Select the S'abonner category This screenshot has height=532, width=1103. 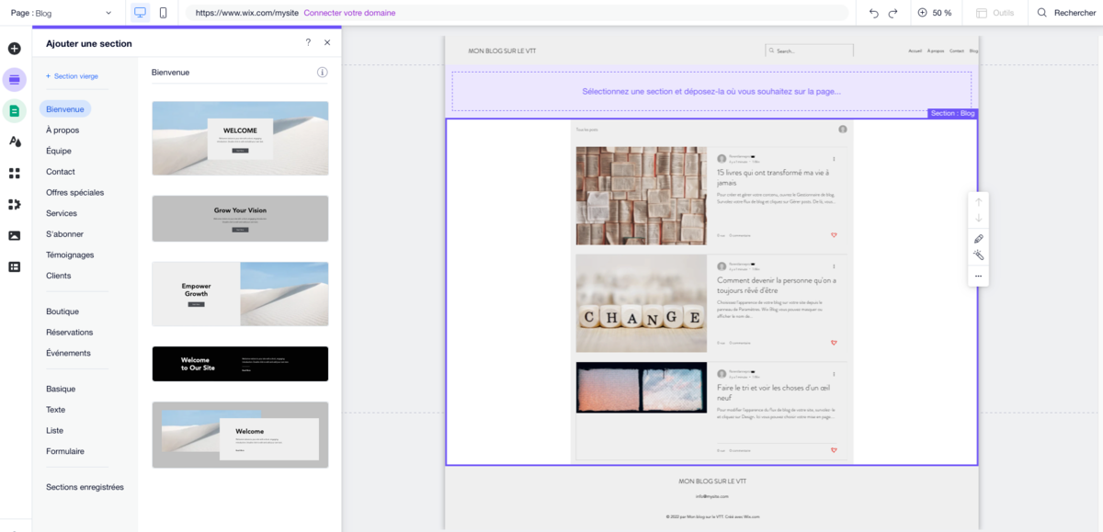[x=64, y=234]
